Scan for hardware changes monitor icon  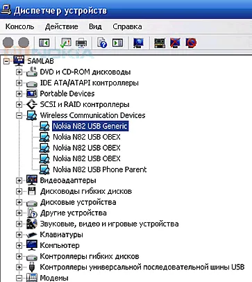[138, 43]
